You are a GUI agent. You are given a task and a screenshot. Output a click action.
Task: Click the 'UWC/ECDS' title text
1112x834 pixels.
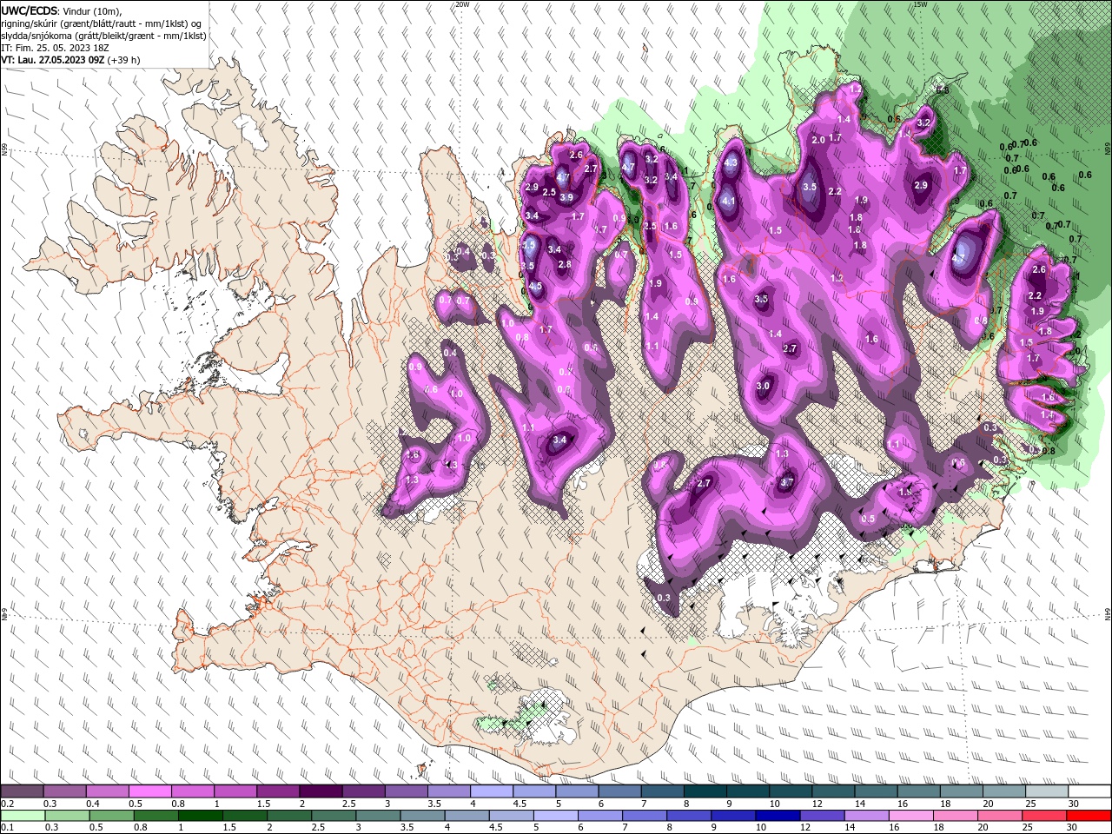pos(30,10)
